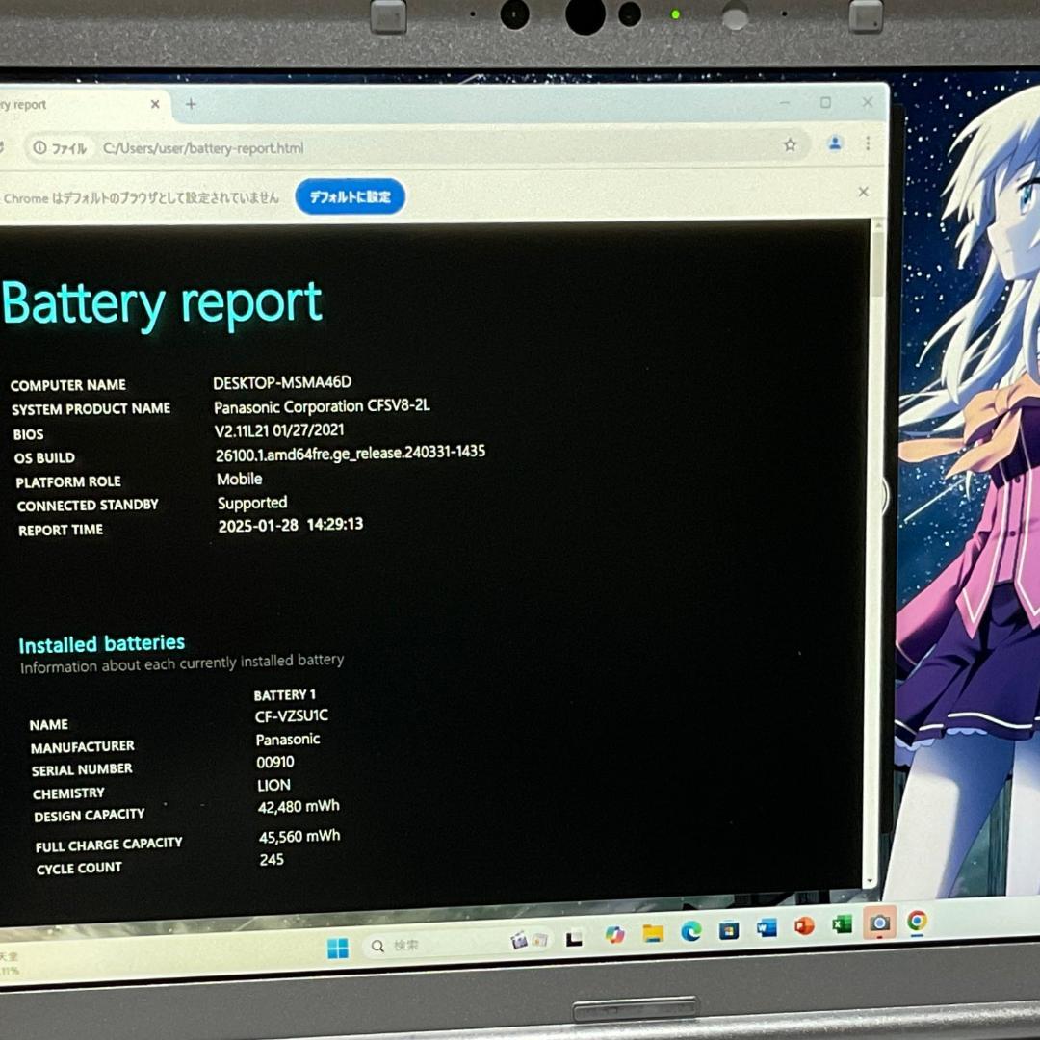The width and height of the screenshot is (1040, 1040).
Task: Open a new browser tab
Action: [190, 103]
